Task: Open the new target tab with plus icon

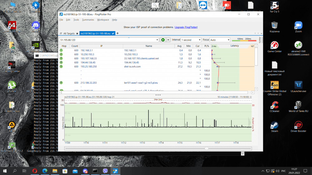Action: click(118, 33)
